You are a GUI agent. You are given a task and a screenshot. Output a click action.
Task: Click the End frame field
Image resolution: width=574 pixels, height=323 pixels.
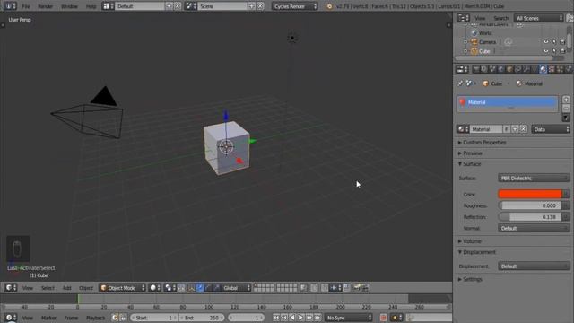click(201, 318)
